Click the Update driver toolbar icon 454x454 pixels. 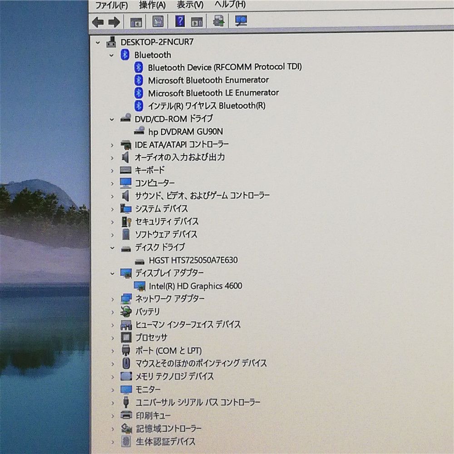point(219,21)
